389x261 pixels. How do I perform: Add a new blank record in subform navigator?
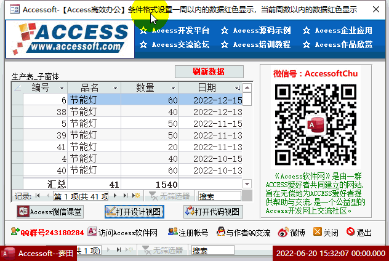click(136, 196)
